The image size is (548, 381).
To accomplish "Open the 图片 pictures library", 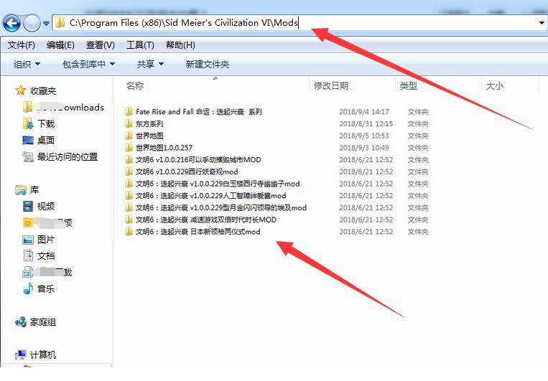I will tap(45, 239).
